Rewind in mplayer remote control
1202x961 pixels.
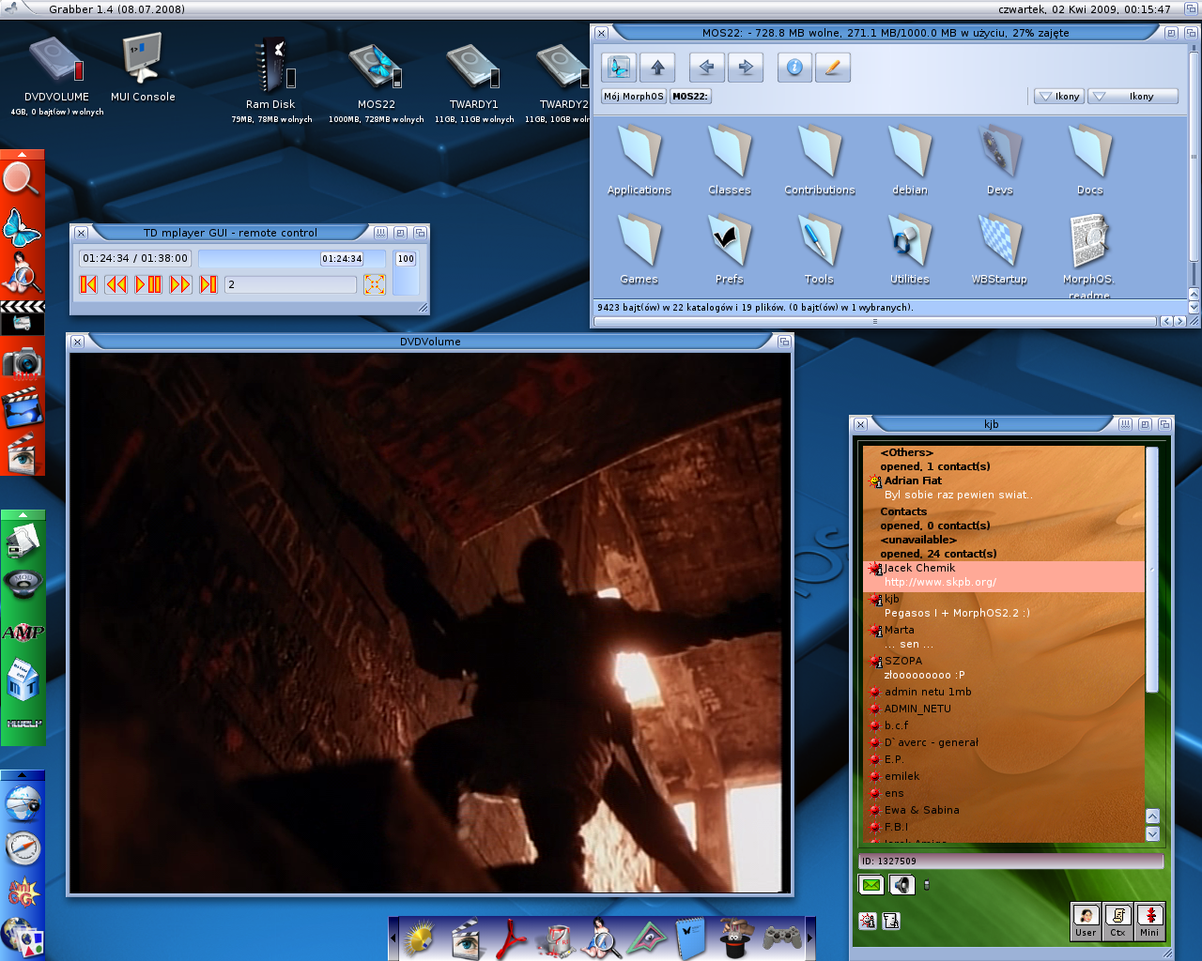click(116, 284)
